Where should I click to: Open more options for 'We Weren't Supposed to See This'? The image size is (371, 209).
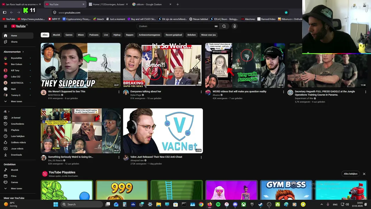(119, 92)
